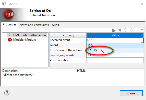This screenshot has height=100, width=146.
Task: Click the Edition window title icon
Action: pos(4,4)
